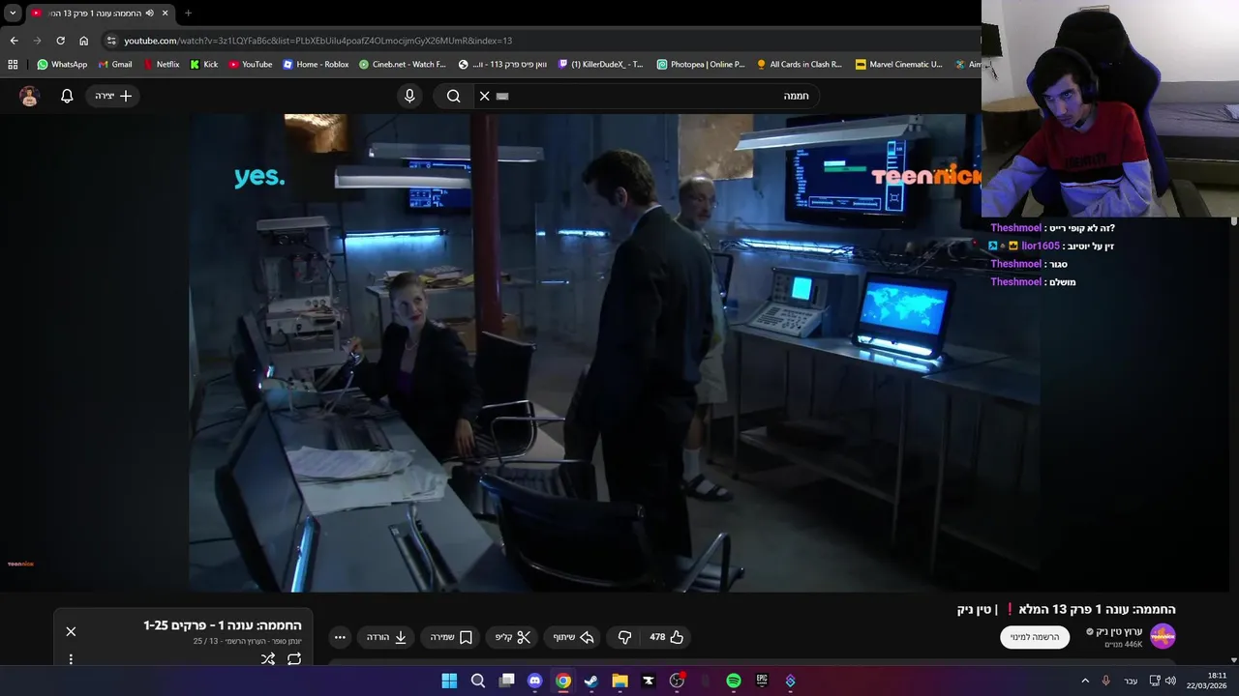Click the YouTube create button with plus
Image resolution: width=1239 pixels, height=696 pixels.
[113, 96]
